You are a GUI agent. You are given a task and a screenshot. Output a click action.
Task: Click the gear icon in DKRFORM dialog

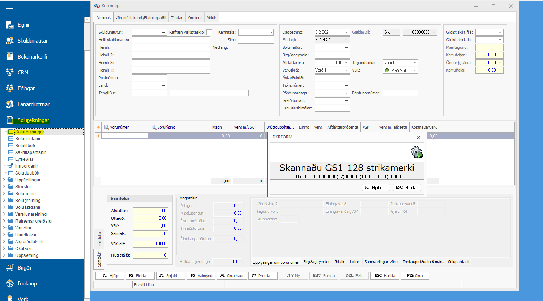(x=417, y=152)
